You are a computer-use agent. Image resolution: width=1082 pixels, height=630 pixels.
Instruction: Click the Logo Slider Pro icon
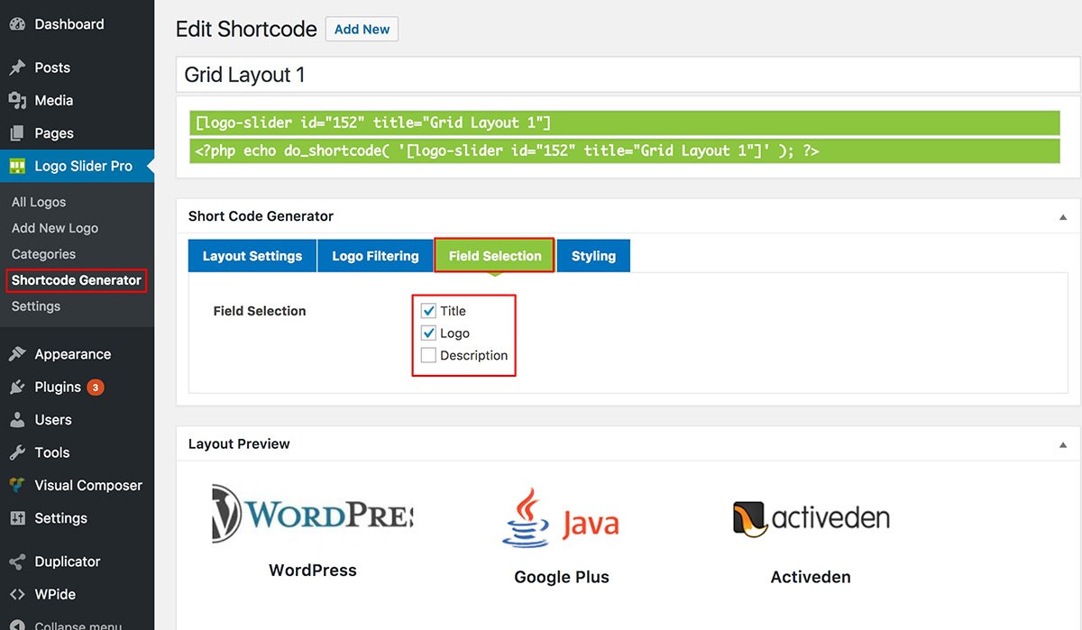click(17, 166)
